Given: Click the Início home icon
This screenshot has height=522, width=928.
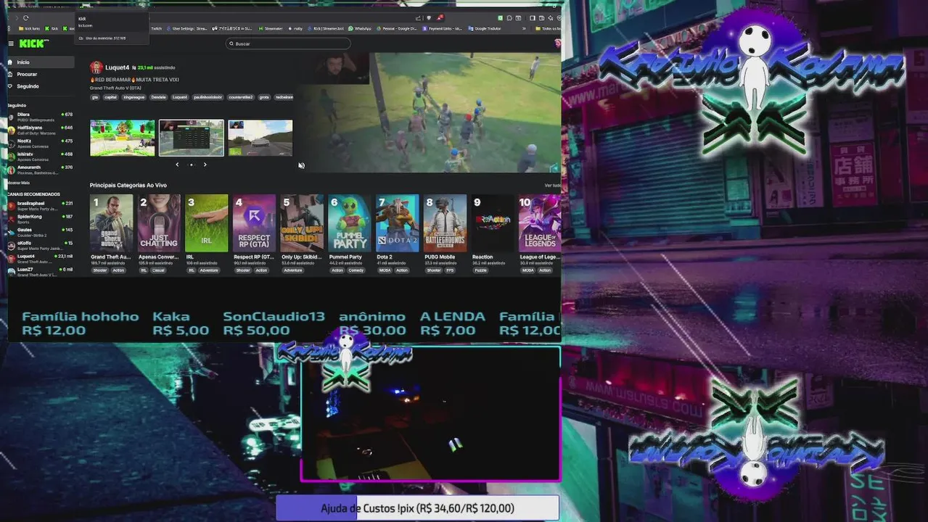Looking at the screenshot, I should pos(12,62).
